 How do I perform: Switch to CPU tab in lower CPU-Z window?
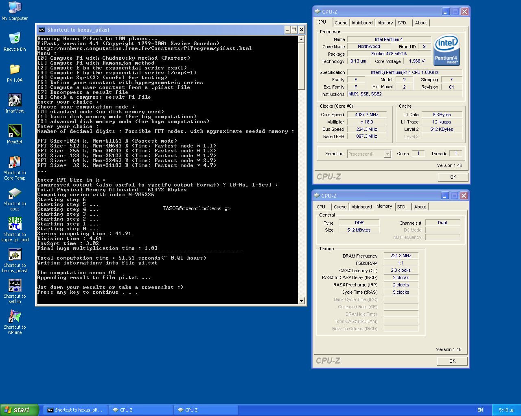pyautogui.click(x=321, y=207)
